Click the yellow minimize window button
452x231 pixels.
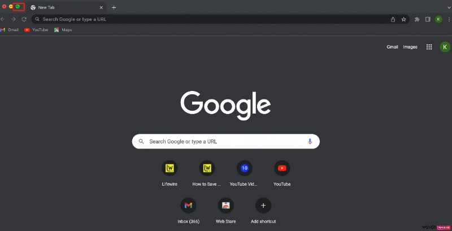[x=11, y=6]
